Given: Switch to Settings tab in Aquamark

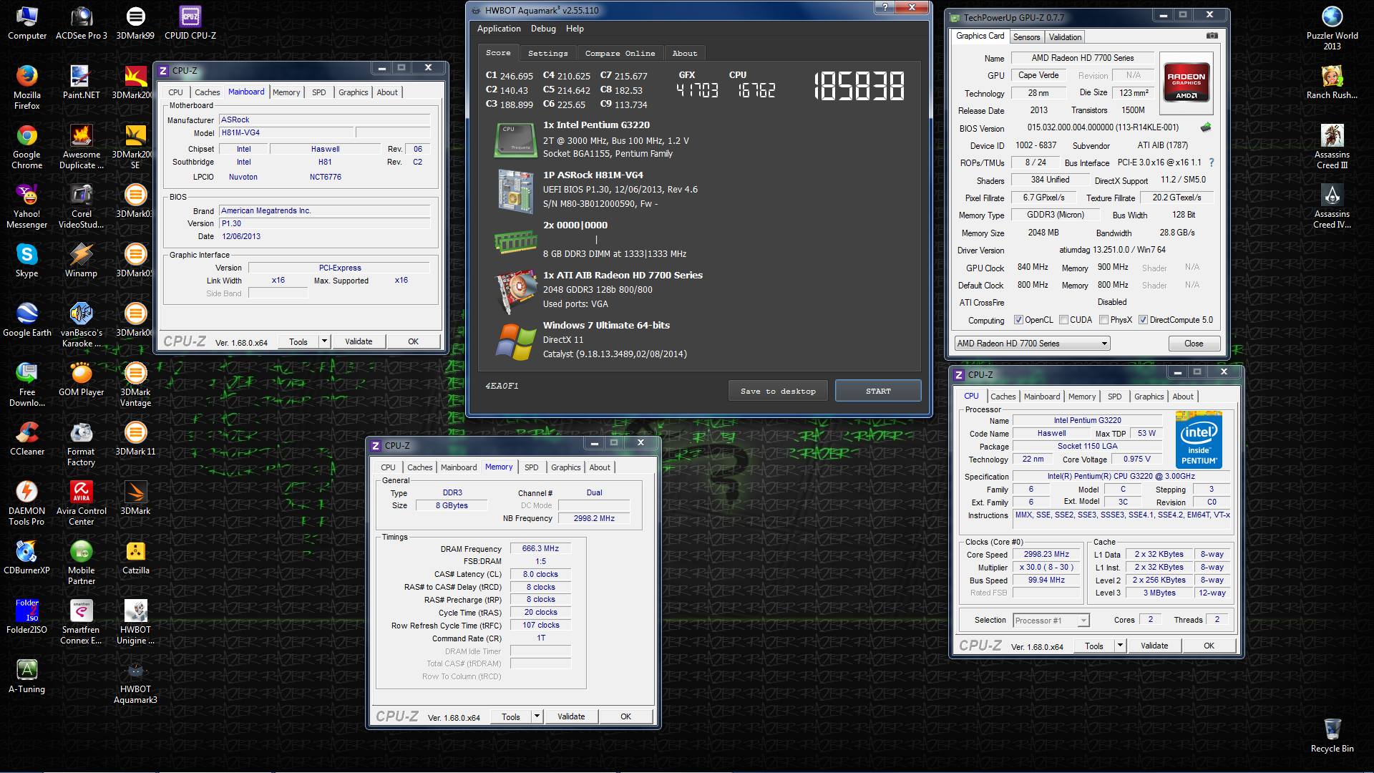Looking at the screenshot, I should coord(547,53).
